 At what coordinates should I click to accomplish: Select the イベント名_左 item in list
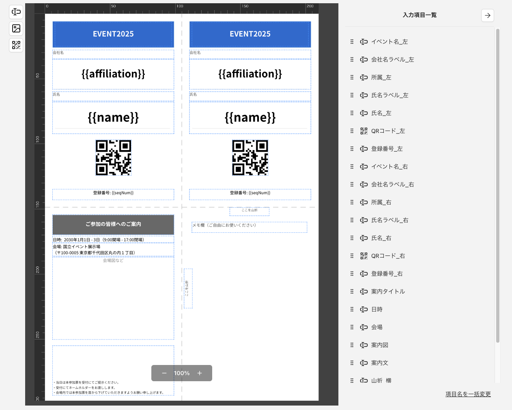[389, 42]
